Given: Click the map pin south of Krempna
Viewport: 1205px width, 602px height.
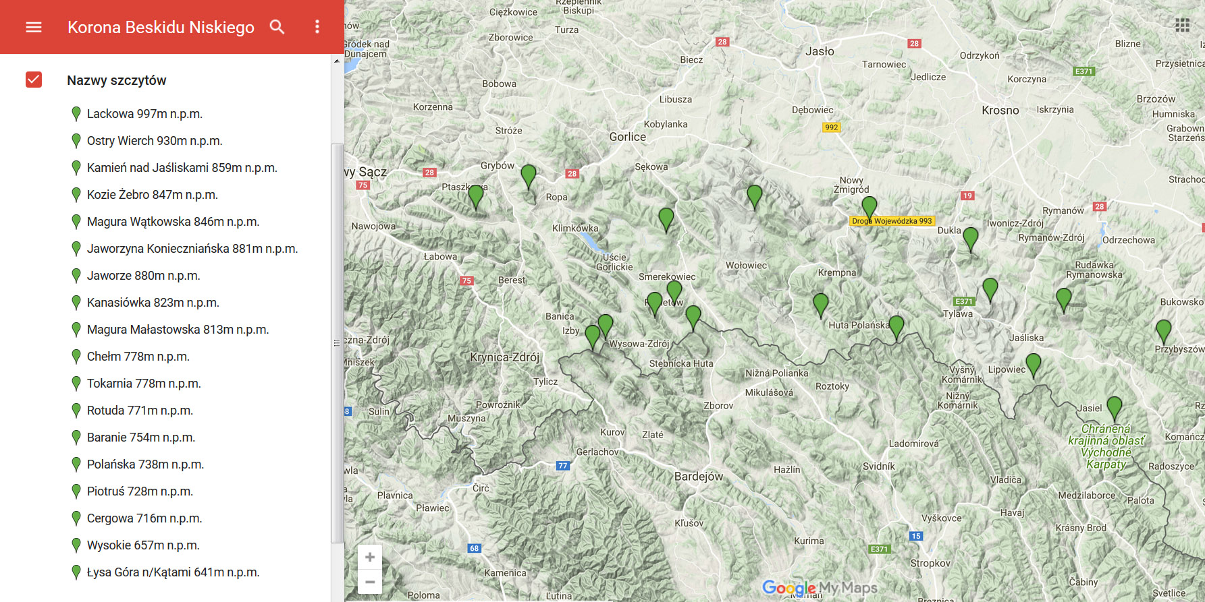Looking at the screenshot, I should [x=821, y=305].
